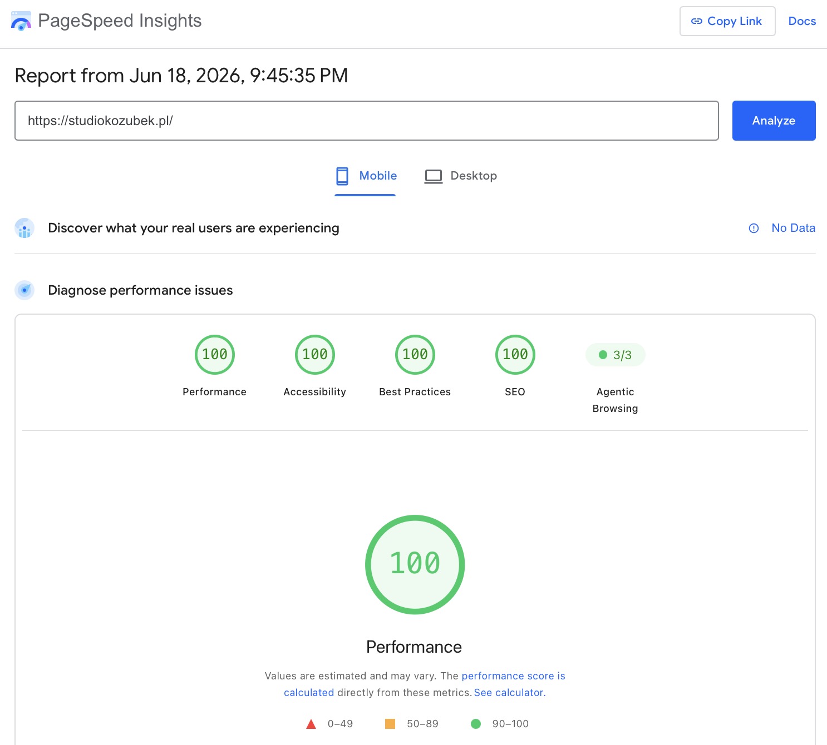Click the PageSpeed Insights logo icon

(21, 21)
